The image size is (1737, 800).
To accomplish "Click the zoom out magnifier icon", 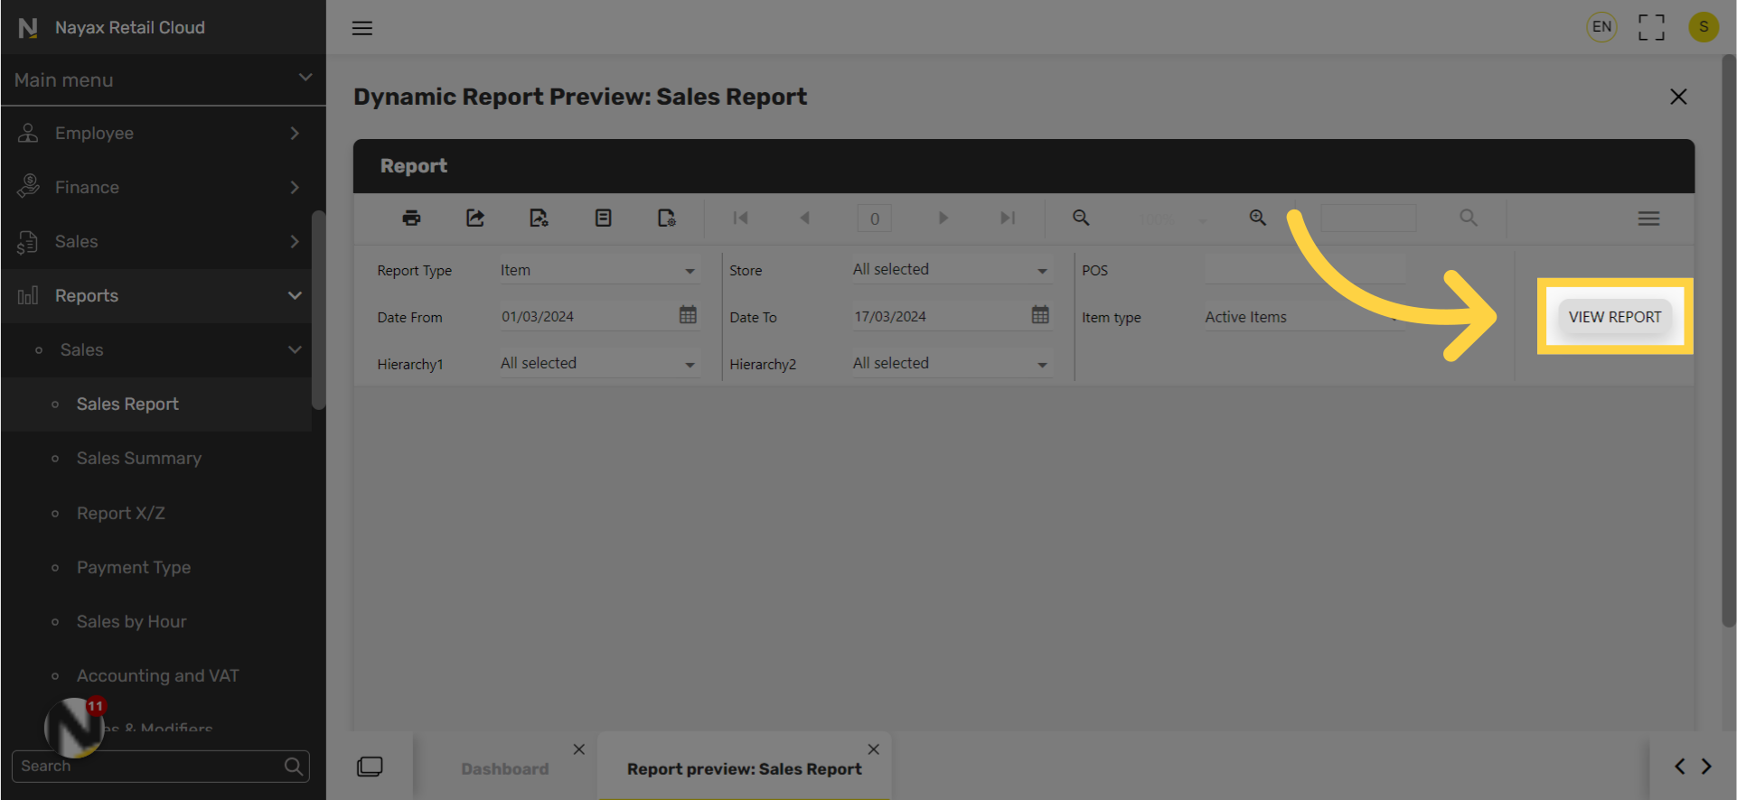I will (1081, 218).
